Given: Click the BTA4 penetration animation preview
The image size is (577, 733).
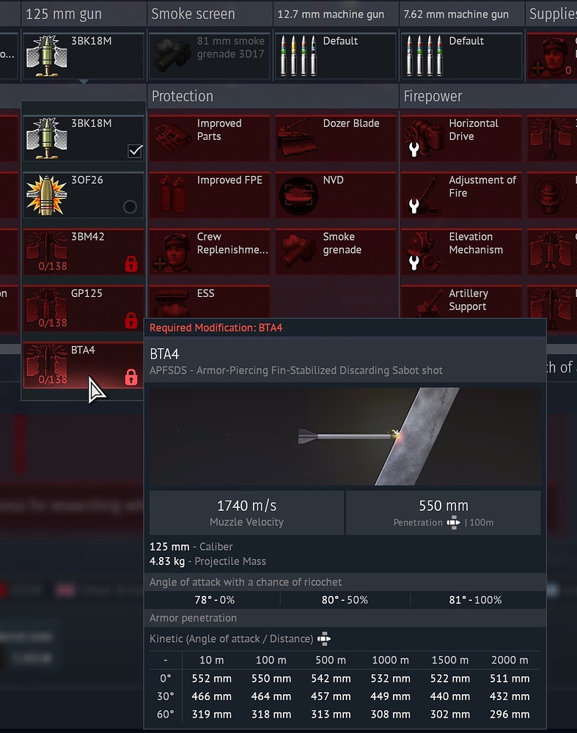Looking at the screenshot, I should pos(345,437).
